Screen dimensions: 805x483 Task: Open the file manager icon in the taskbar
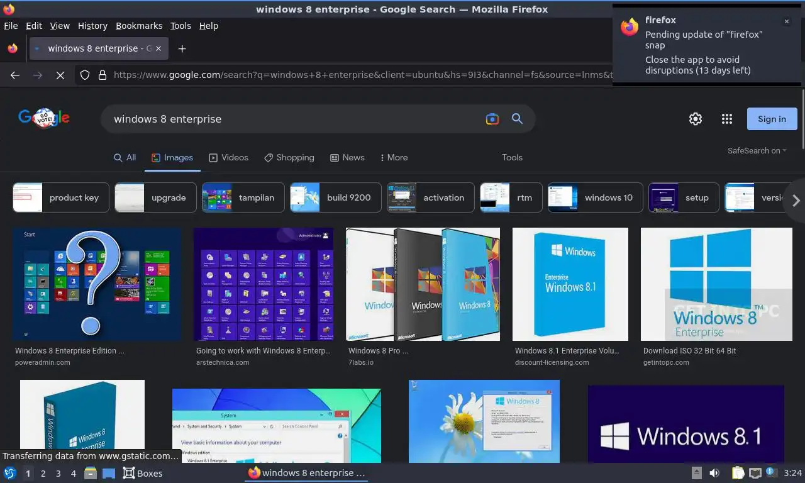pos(91,473)
